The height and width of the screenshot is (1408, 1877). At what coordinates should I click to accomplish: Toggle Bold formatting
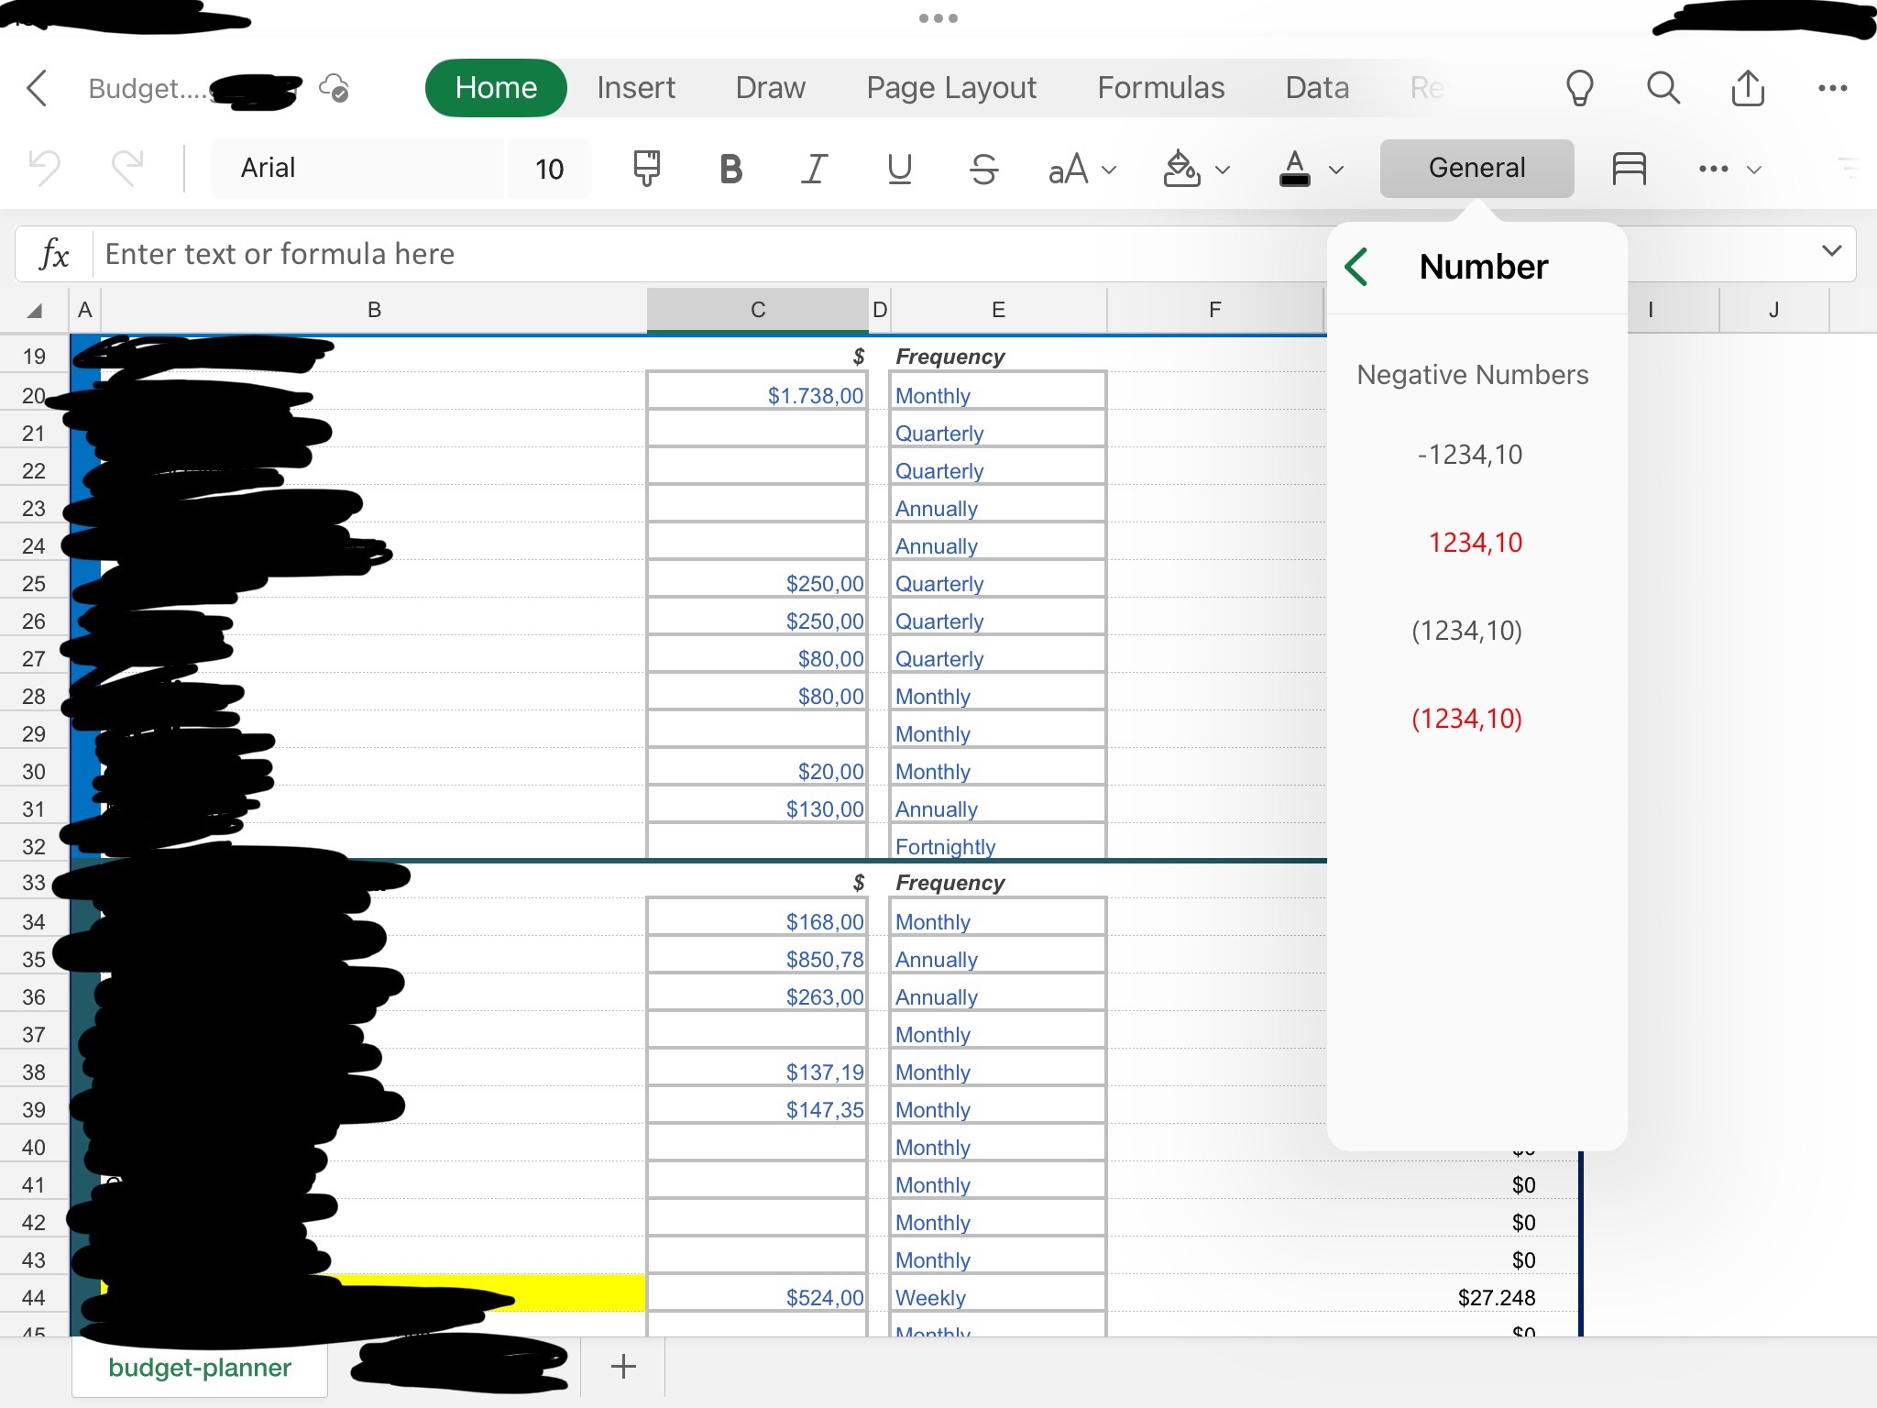point(730,169)
